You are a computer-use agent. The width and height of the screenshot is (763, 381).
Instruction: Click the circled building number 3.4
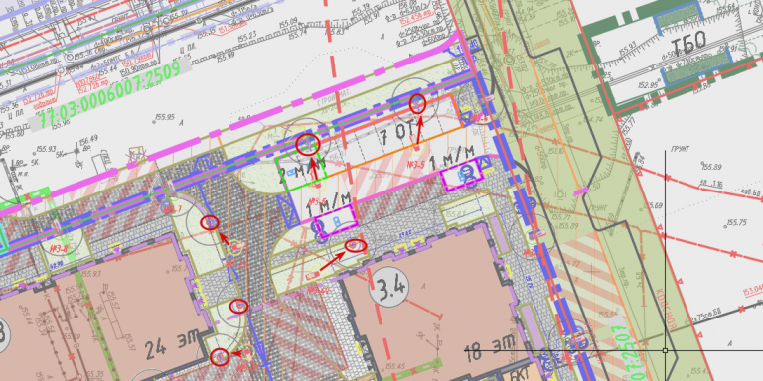tap(388, 287)
